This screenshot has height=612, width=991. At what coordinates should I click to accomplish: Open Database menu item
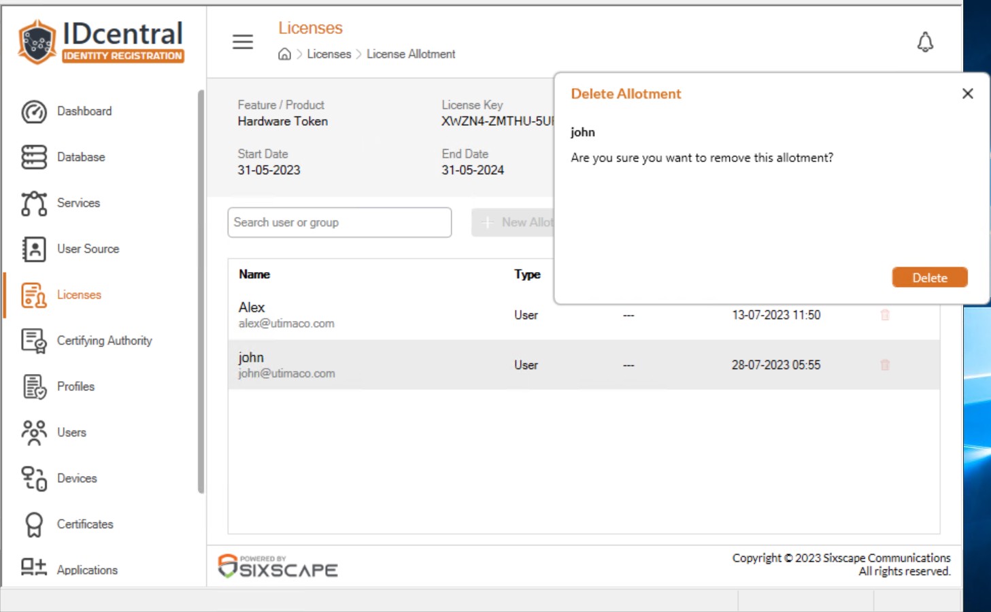point(81,157)
